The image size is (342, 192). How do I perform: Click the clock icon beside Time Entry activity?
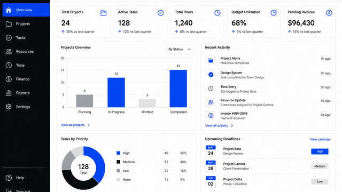211,89
